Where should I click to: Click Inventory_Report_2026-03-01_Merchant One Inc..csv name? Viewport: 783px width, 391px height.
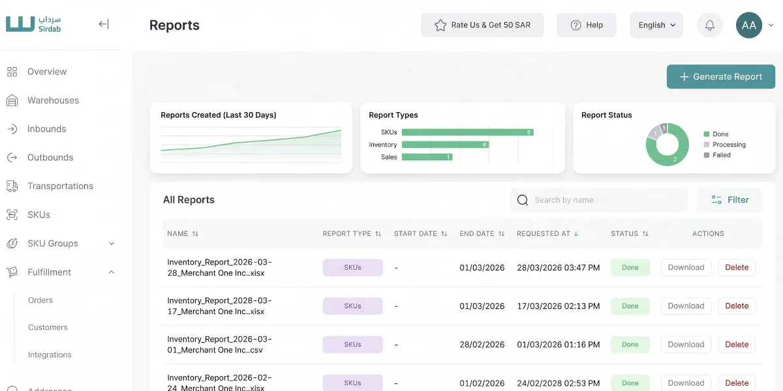click(219, 345)
